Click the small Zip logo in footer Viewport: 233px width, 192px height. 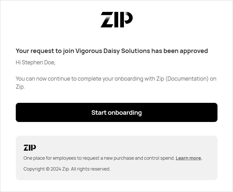click(x=30, y=148)
